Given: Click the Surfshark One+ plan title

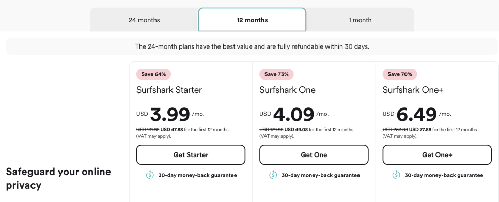Looking at the screenshot, I should (413, 90).
